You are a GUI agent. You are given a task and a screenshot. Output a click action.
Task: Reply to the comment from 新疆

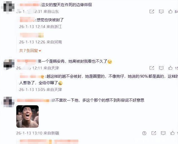click(163, 133)
